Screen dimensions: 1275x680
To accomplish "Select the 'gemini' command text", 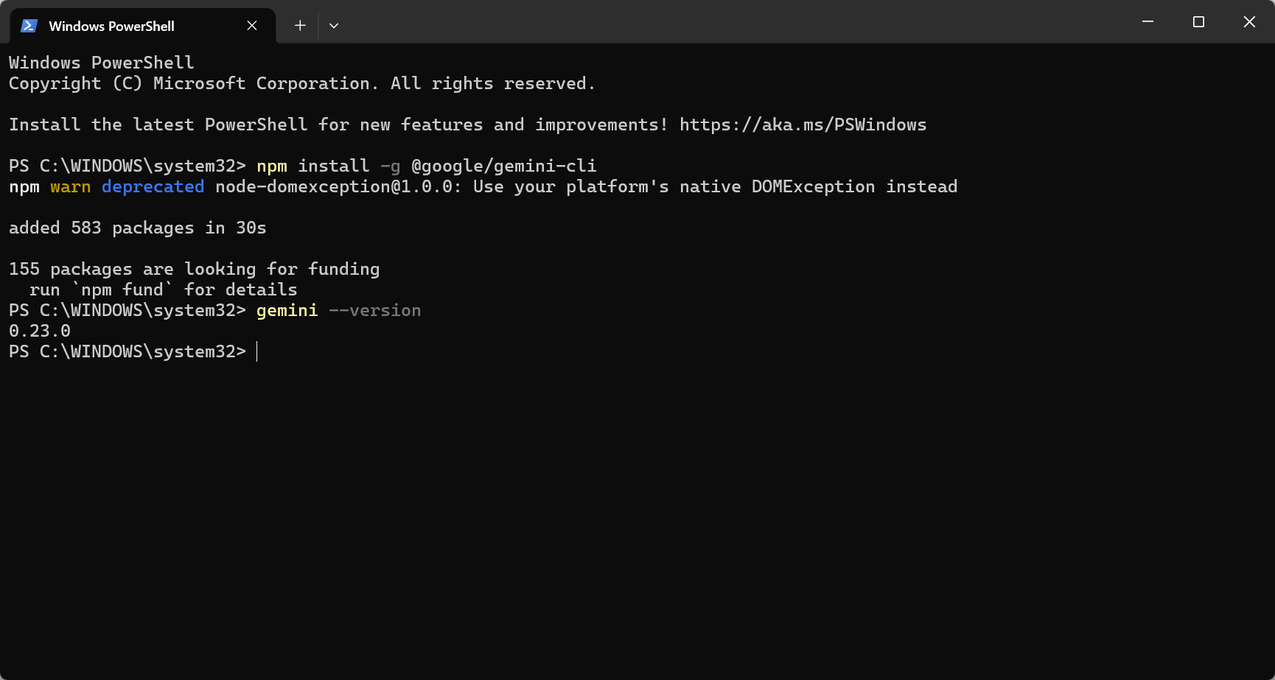I will click(x=287, y=310).
